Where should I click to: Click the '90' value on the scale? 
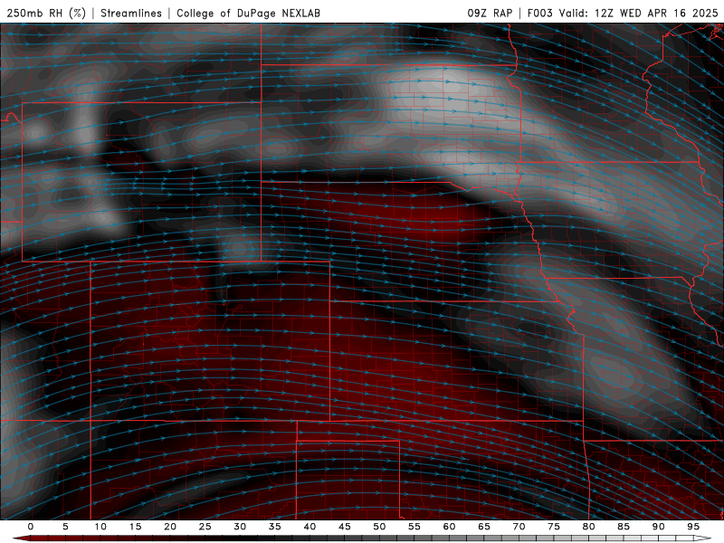click(658, 527)
